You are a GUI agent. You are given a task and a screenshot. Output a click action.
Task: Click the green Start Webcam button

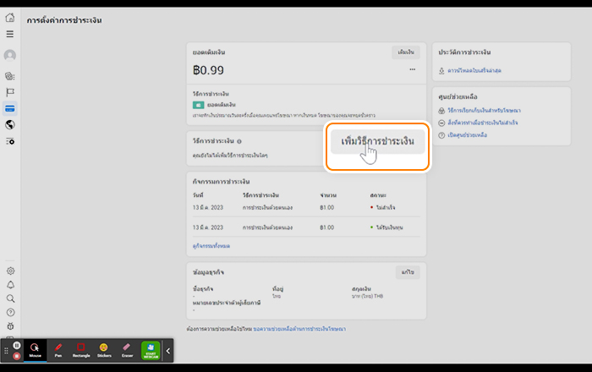click(x=151, y=351)
